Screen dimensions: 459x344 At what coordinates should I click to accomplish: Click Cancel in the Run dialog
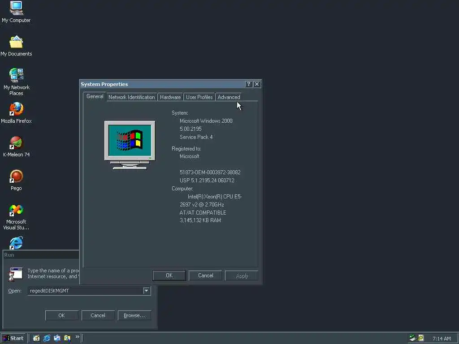tap(98, 315)
